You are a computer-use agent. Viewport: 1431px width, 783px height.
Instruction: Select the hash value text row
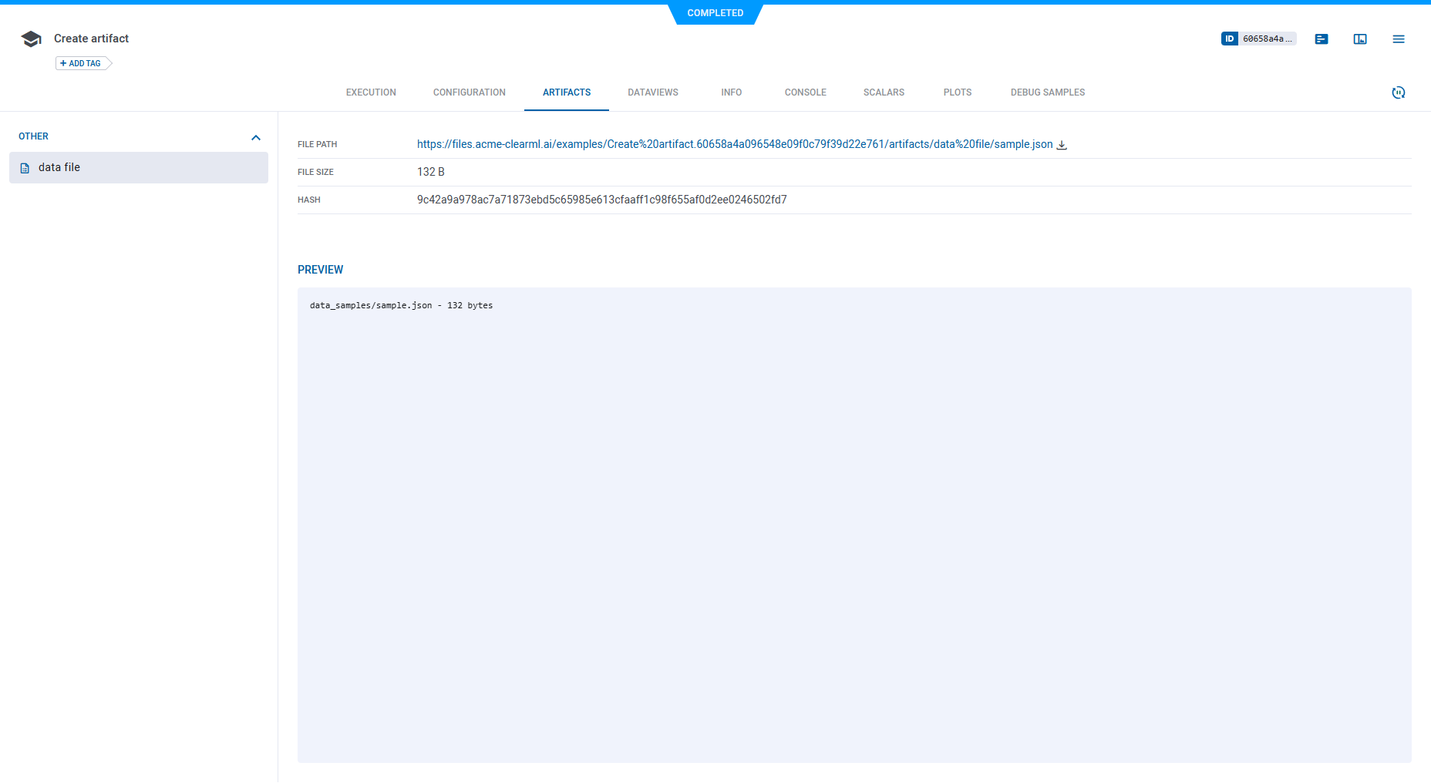[x=602, y=199]
